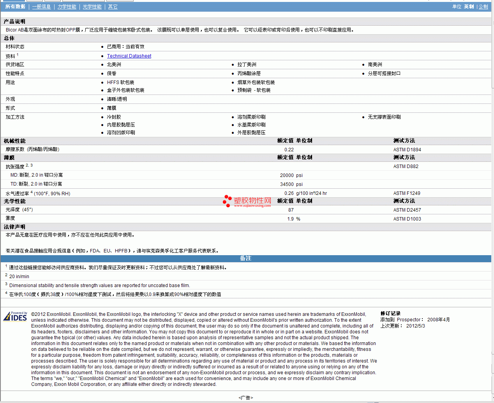Go to the 光学性能 tab in top bar
The width and height of the screenshot is (494, 403).
(92, 7)
